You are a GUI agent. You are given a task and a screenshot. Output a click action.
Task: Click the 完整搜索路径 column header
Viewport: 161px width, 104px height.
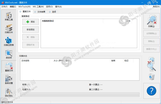click(x=72, y=21)
